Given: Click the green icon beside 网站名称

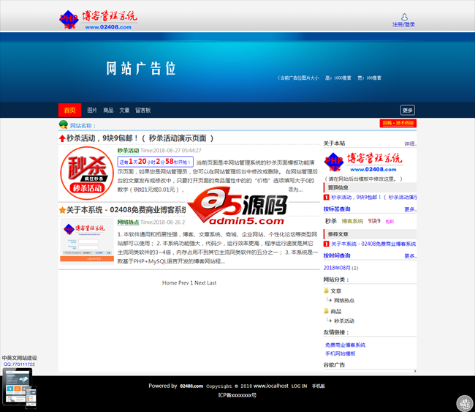Looking at the screenshot, I should click(64, 124).
